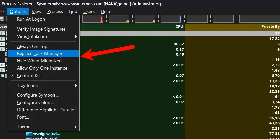Viewport: 280px width, 139px height.
Task: Open the Process menu
Action: [55, 11]
